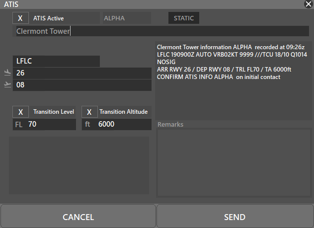This screenshot has width=314, height=228.
Task: Toggle the Transition Altitude checkbox
Action: point(89,112)
